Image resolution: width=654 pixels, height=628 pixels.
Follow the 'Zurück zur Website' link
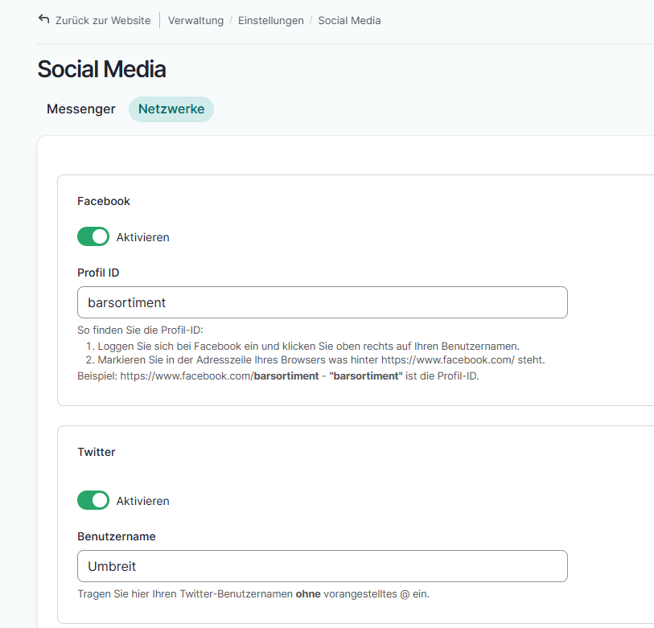pos(102,21)
